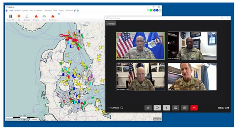238x128 pixels.
Task: Toggle the camera on or off
Action: tap(157, 108)
